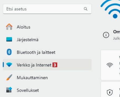
Task: Click the blue Järjestelmä monitor icon
Action: click(x=9, y=39)
